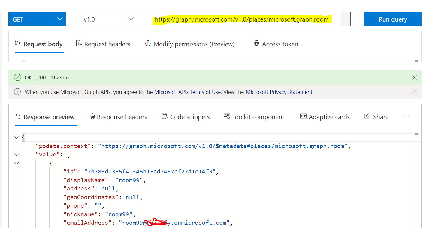Open the Toolkit component tab
Viewport: 426px width, 228px height.
(254, 117)
